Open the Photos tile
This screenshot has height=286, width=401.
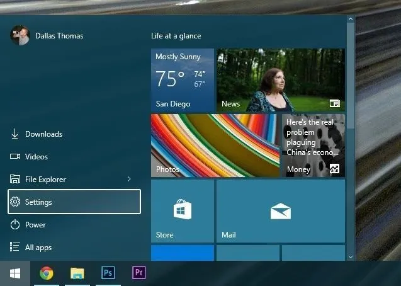coord(215,146)
